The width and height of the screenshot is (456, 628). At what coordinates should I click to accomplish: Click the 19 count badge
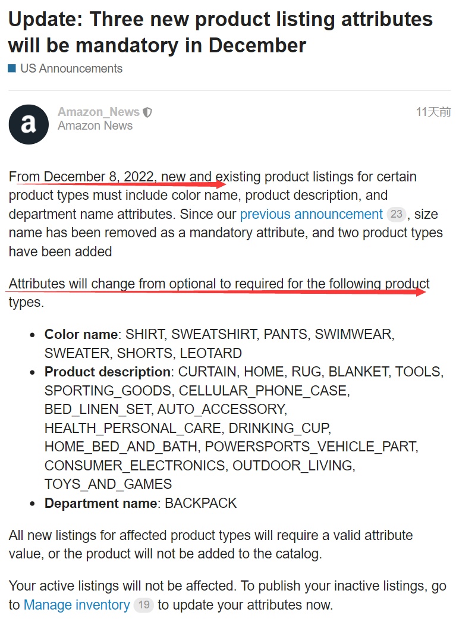pos(143,605)
